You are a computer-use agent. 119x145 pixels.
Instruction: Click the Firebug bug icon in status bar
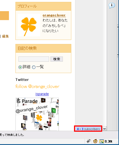[88, 141]
